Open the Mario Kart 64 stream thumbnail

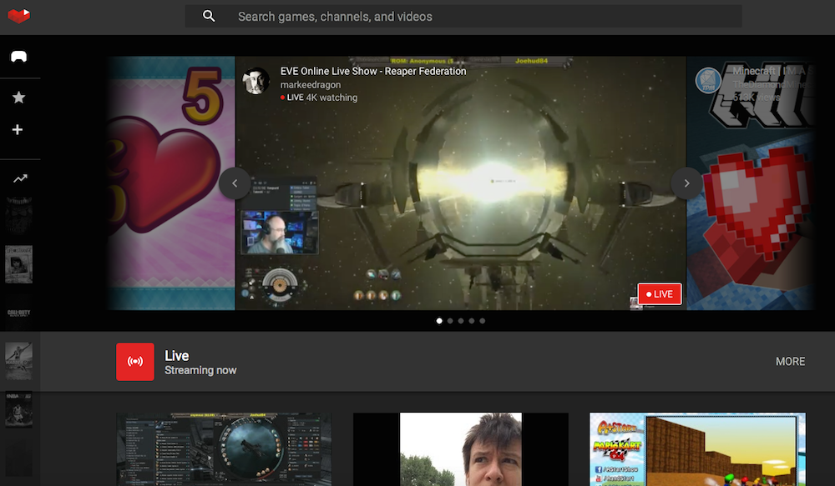coord(697,449)
